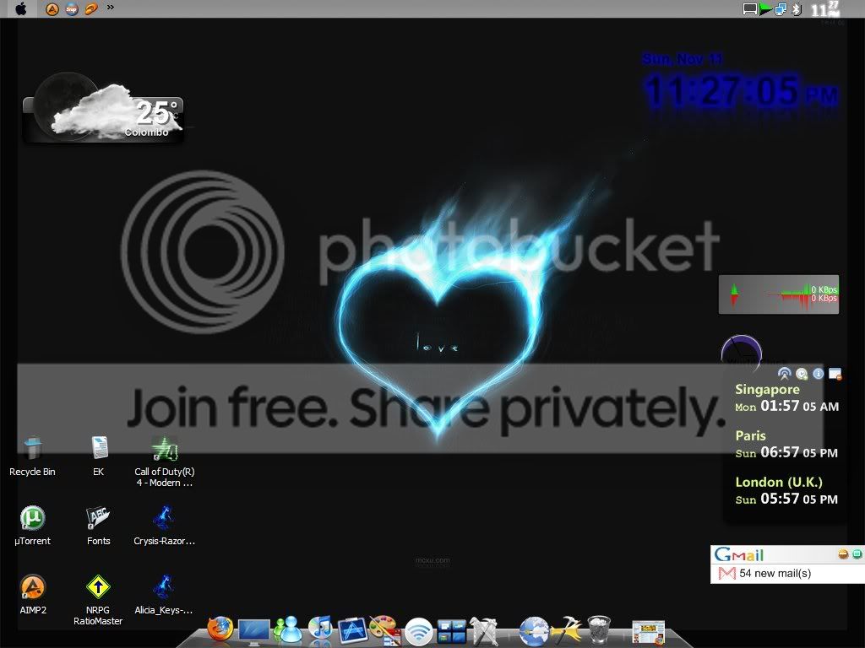The height and width of the screenshot is (648, 865).
Task: Open the network connections tray icon
Action: pyautogui.click(x=781, y=8)
